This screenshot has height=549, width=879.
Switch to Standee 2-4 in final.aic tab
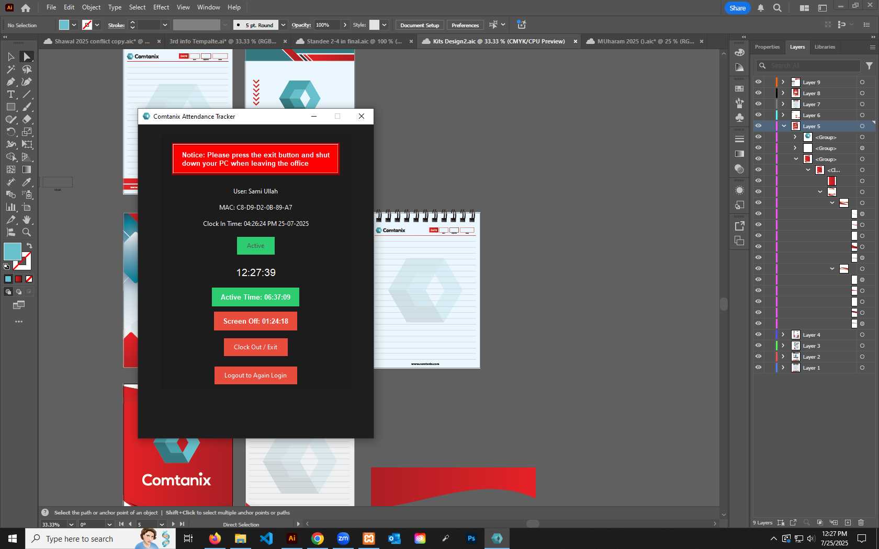354,41
